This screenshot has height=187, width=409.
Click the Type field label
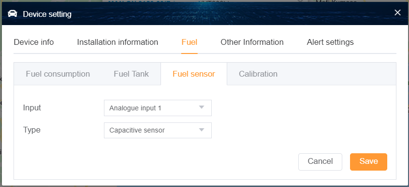(x=31, y=130)
